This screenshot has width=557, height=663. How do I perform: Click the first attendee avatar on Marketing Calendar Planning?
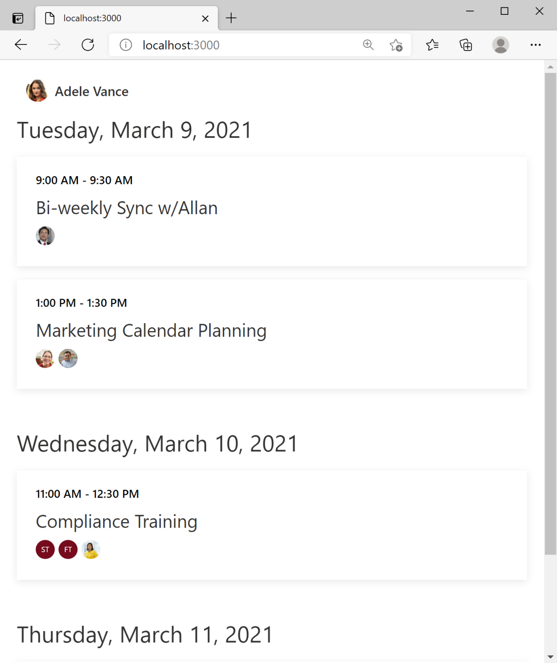click(x=45, y=358)
